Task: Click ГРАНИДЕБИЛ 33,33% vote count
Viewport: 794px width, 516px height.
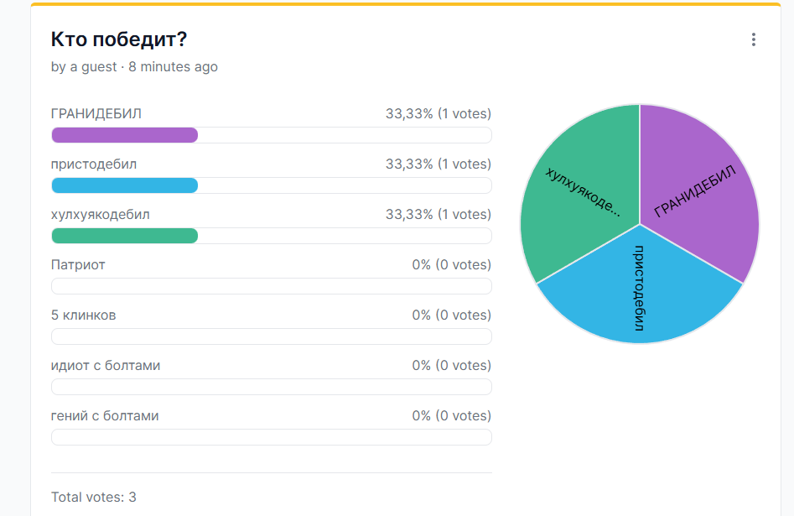Action: 439,113
